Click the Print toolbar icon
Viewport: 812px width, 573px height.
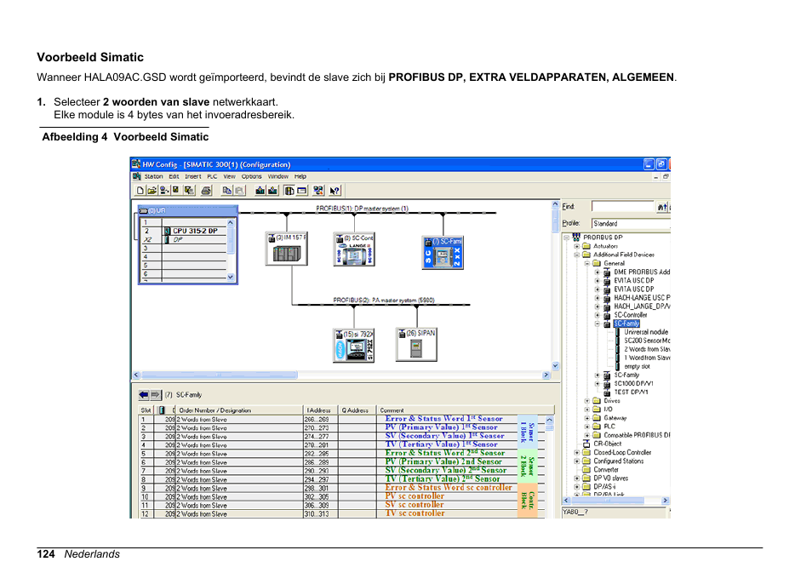(207, 190)
